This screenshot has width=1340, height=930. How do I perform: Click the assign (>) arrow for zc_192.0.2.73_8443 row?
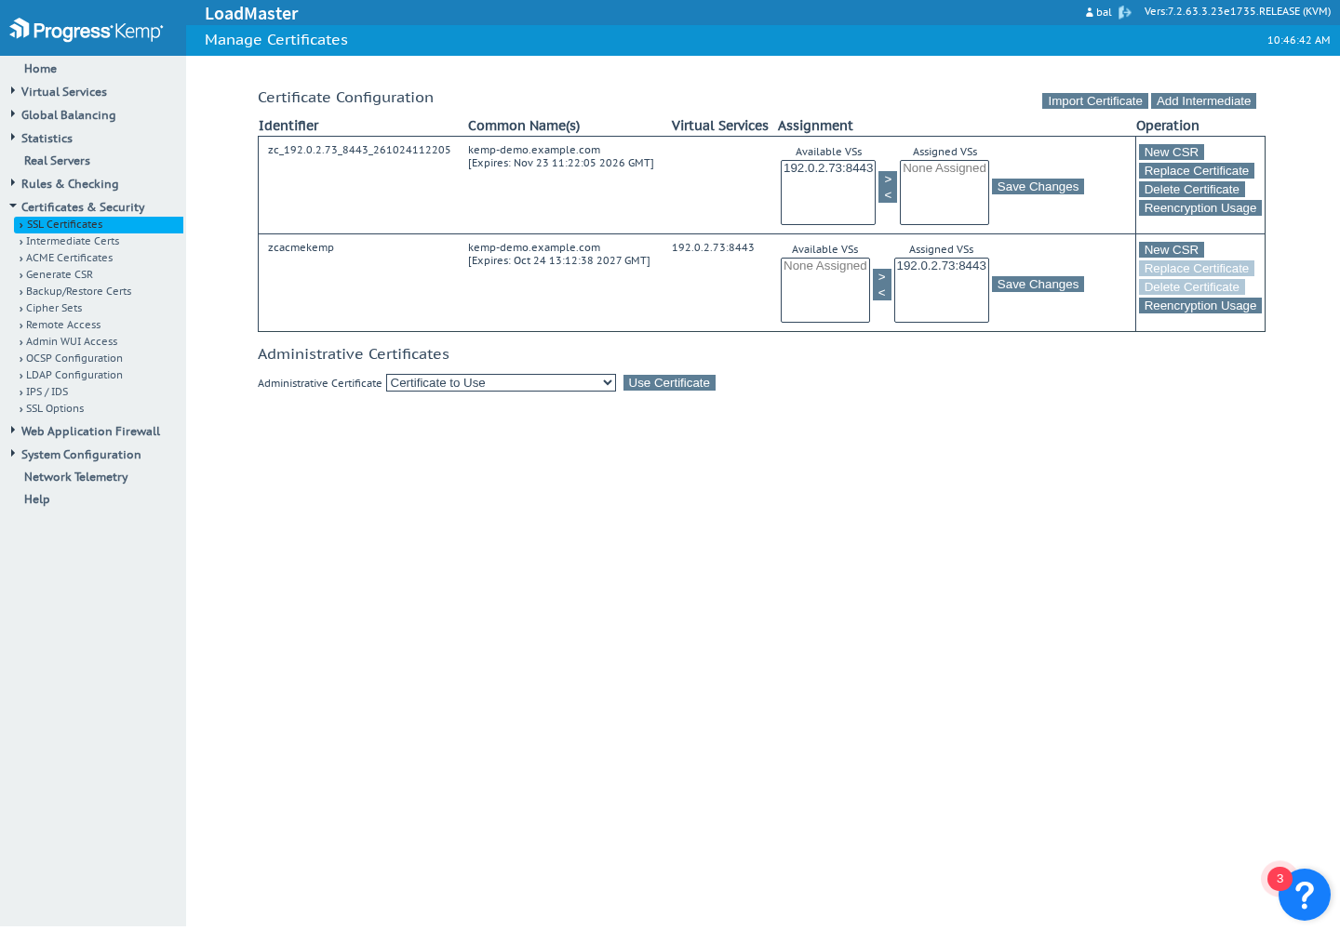[x=888, y=179]
